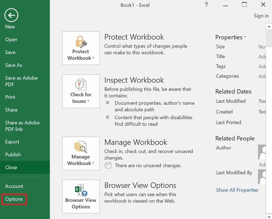The width and height of the screenshot is (272, 219).
Task: Click the Last Modified By avatar picture
Action: (262, 177)
